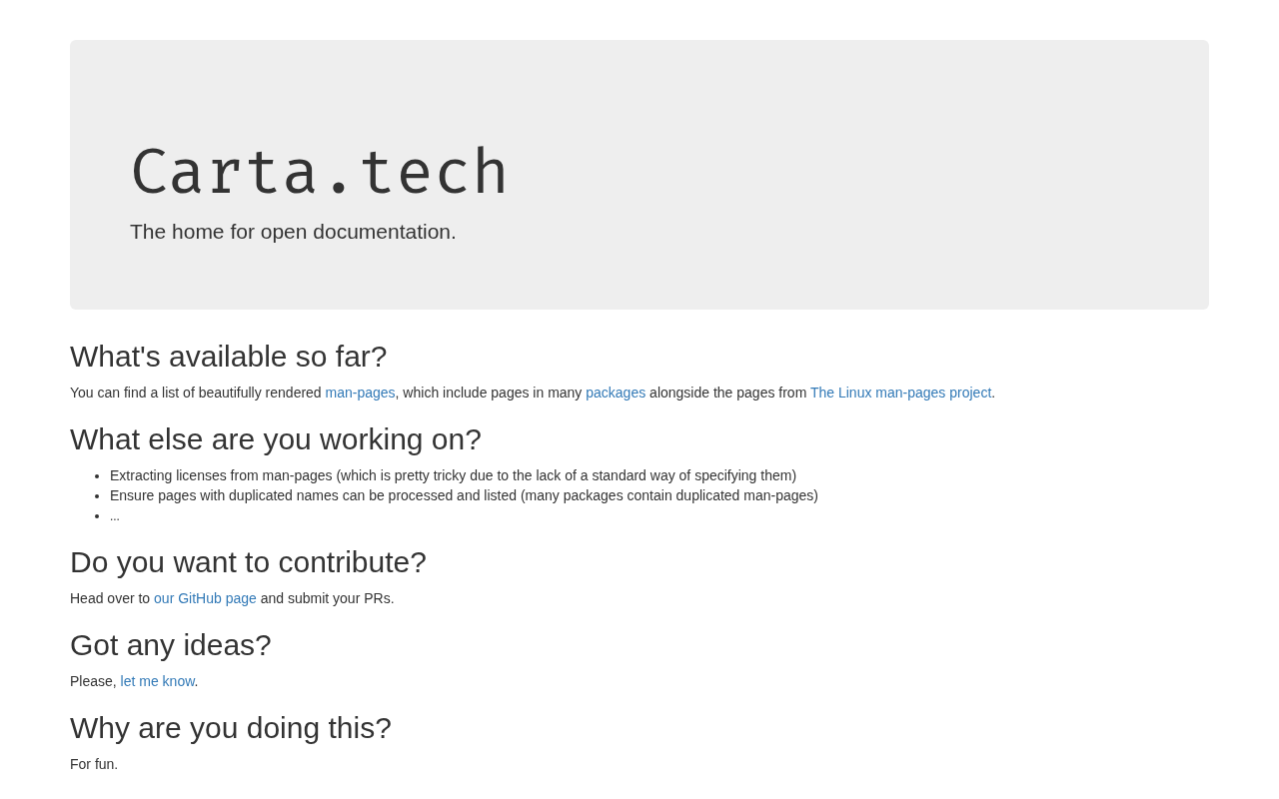1279x799 pixels.
Task: Click the home for open documentation tagline
Action: point(293,232)
